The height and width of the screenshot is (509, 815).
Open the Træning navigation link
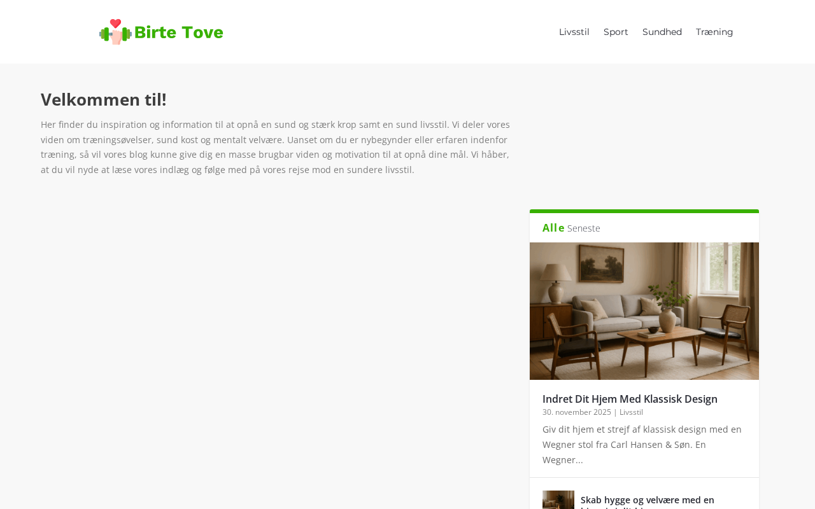pos(714,32)
